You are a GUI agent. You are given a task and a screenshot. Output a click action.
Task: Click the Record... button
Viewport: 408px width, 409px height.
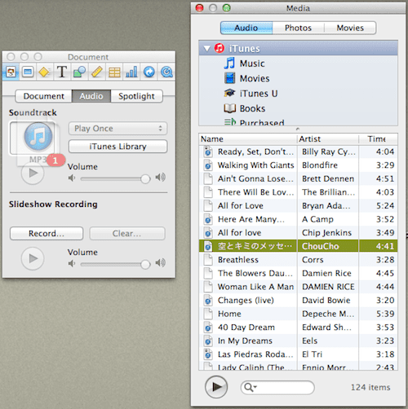47,234
